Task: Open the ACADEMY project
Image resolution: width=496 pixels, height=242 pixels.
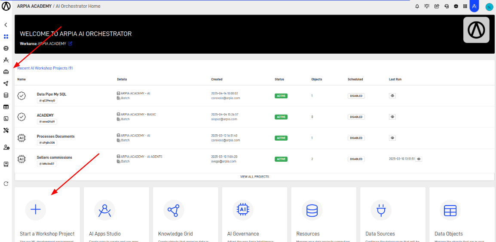Action: tap(45, 115)
